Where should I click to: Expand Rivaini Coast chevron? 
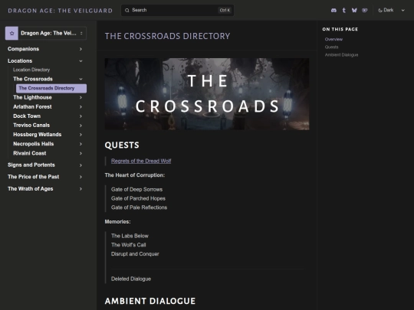(x=80, y=153)
